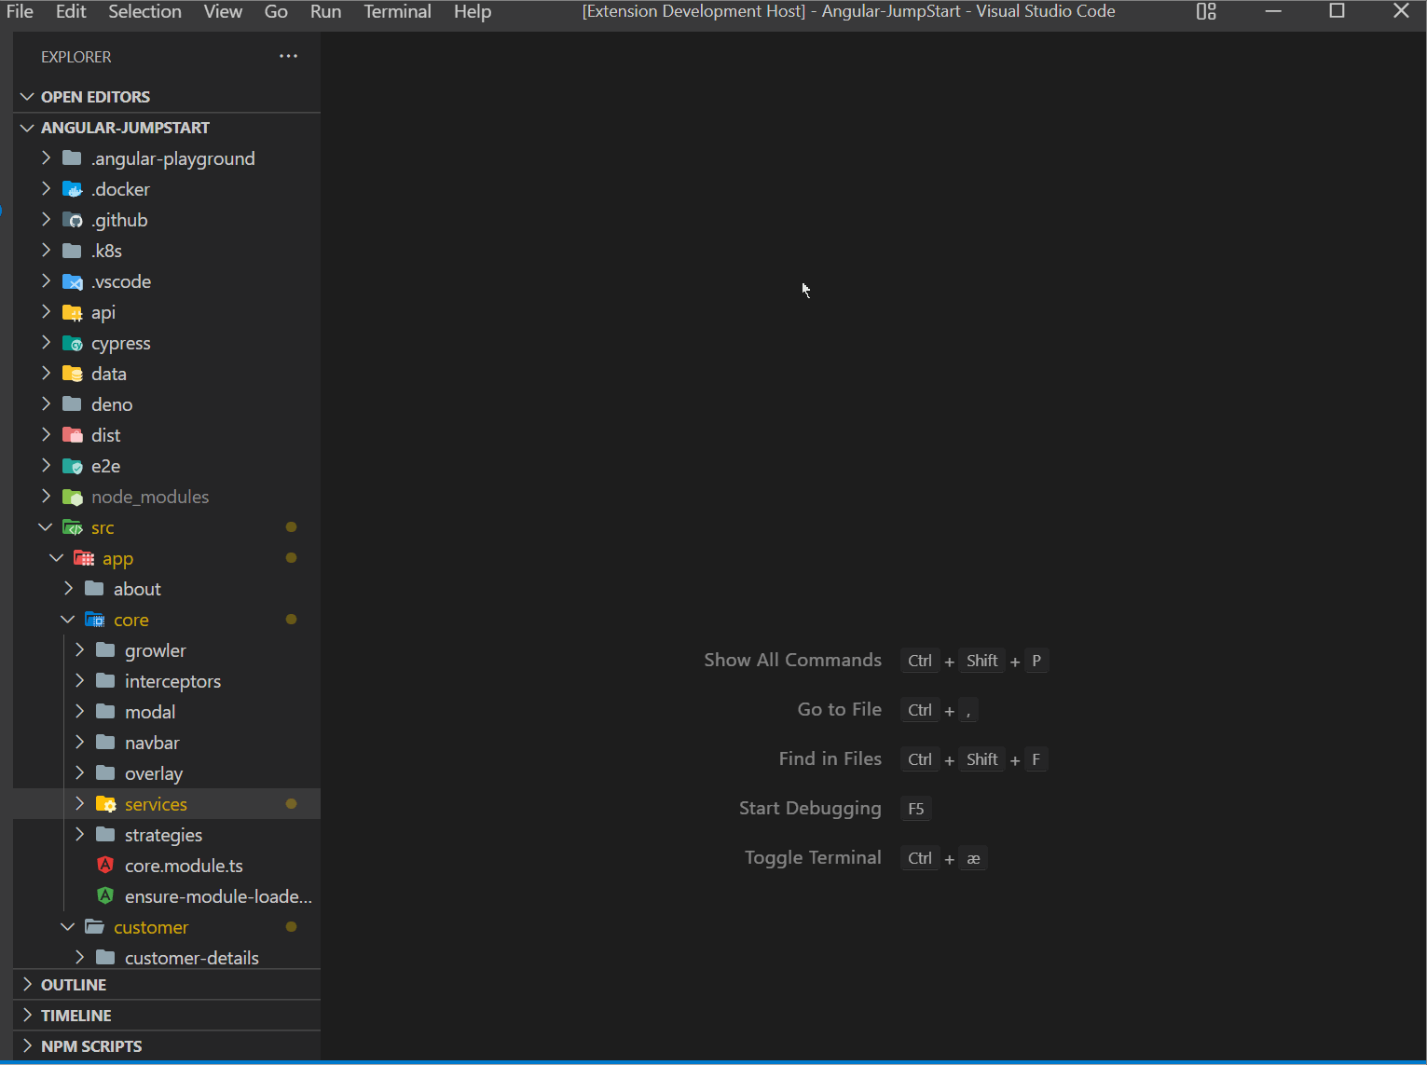This screenshot has height=1065, width=1427.
Task: Select the overlay folder row
Action: [167, 773]
